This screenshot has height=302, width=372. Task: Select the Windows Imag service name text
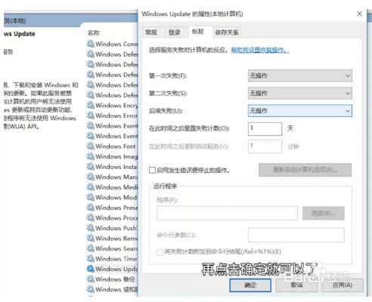pyautogui.click(x=116, y=156)
